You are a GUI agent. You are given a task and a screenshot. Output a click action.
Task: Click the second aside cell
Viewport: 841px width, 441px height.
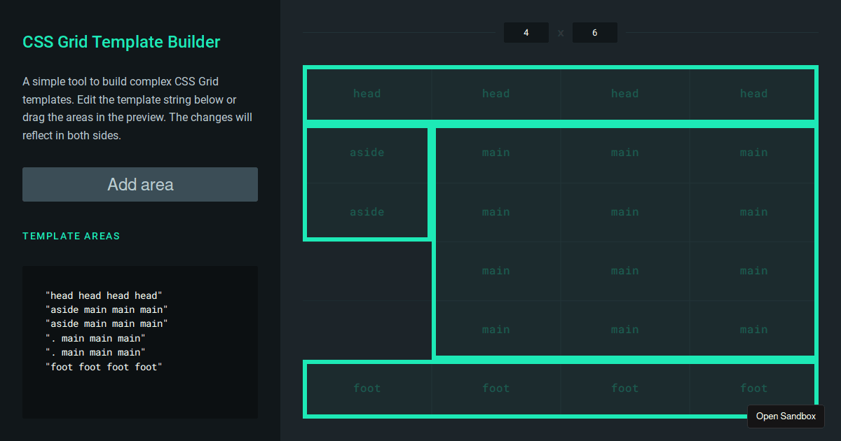(x=367, y=211)
